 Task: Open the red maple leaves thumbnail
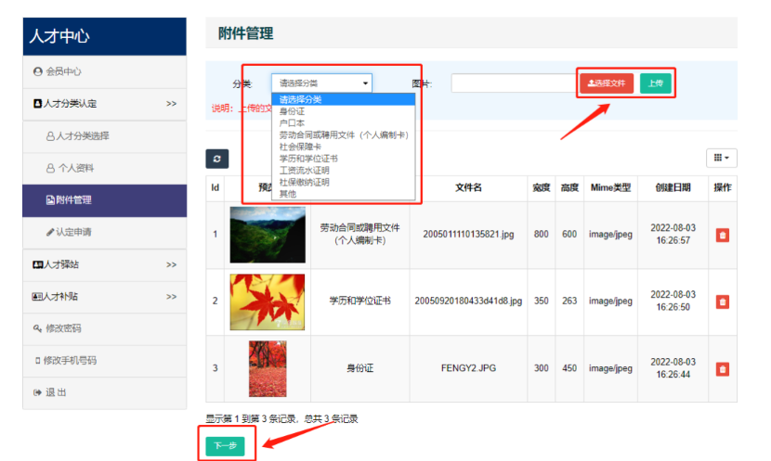tap(268, 302)
